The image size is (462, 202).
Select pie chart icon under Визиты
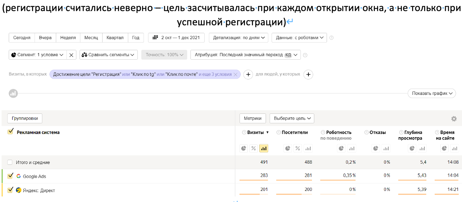pos(244,149)
